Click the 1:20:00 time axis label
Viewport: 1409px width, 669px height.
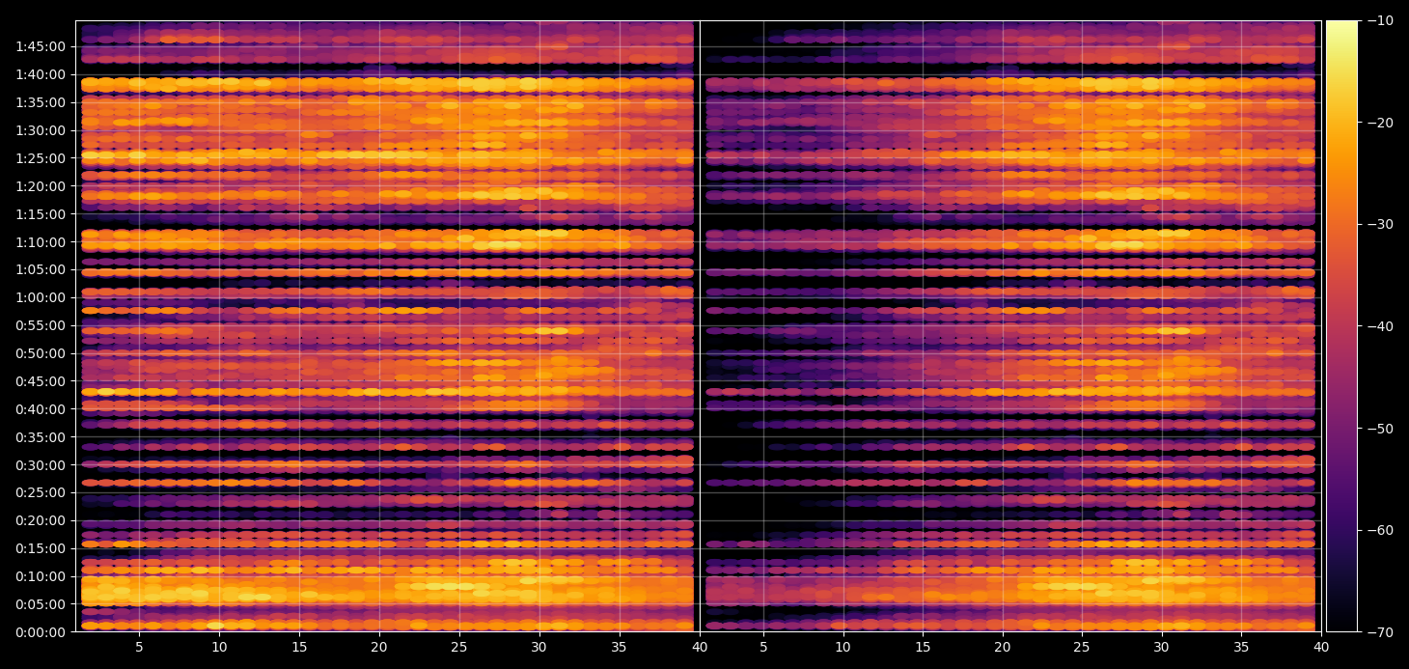click(41, 185)
